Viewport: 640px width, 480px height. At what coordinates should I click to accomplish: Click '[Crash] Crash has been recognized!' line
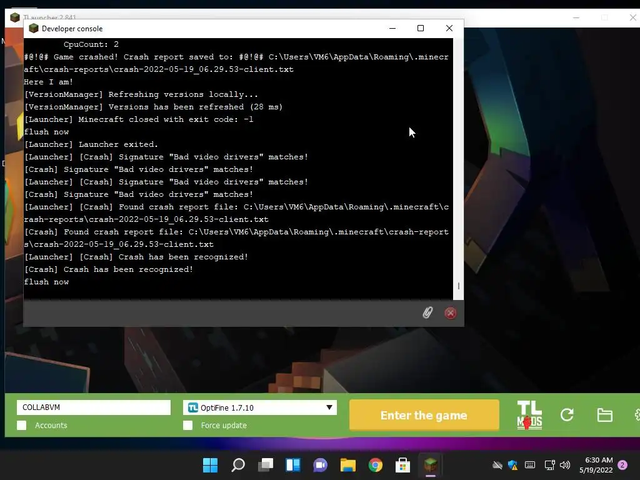(x=109, y=269)
